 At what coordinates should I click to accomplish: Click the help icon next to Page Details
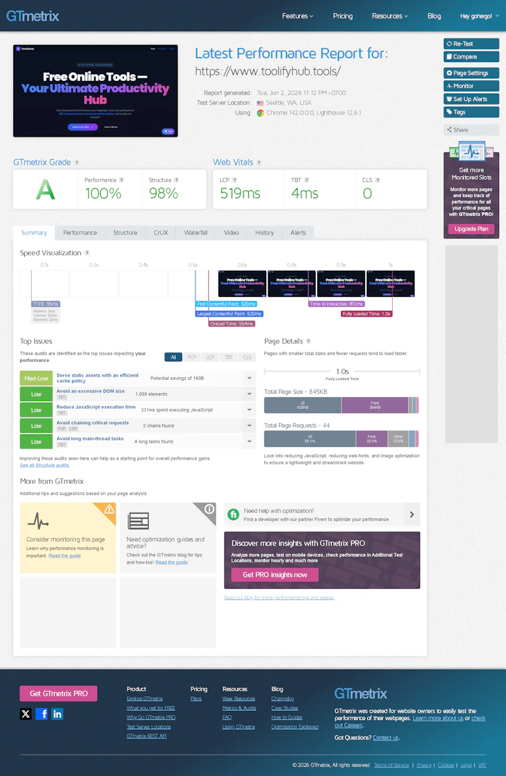point(309,341)
